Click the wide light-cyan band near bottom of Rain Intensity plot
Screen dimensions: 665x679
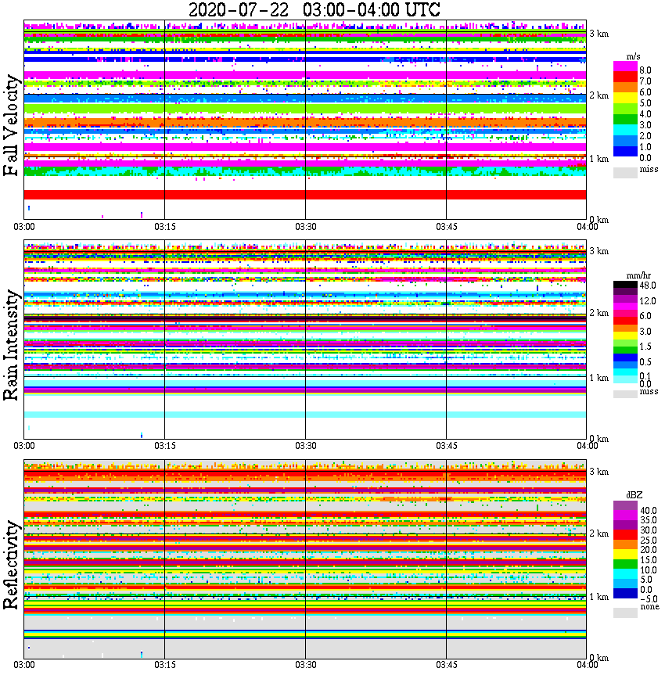pos(305,415)
